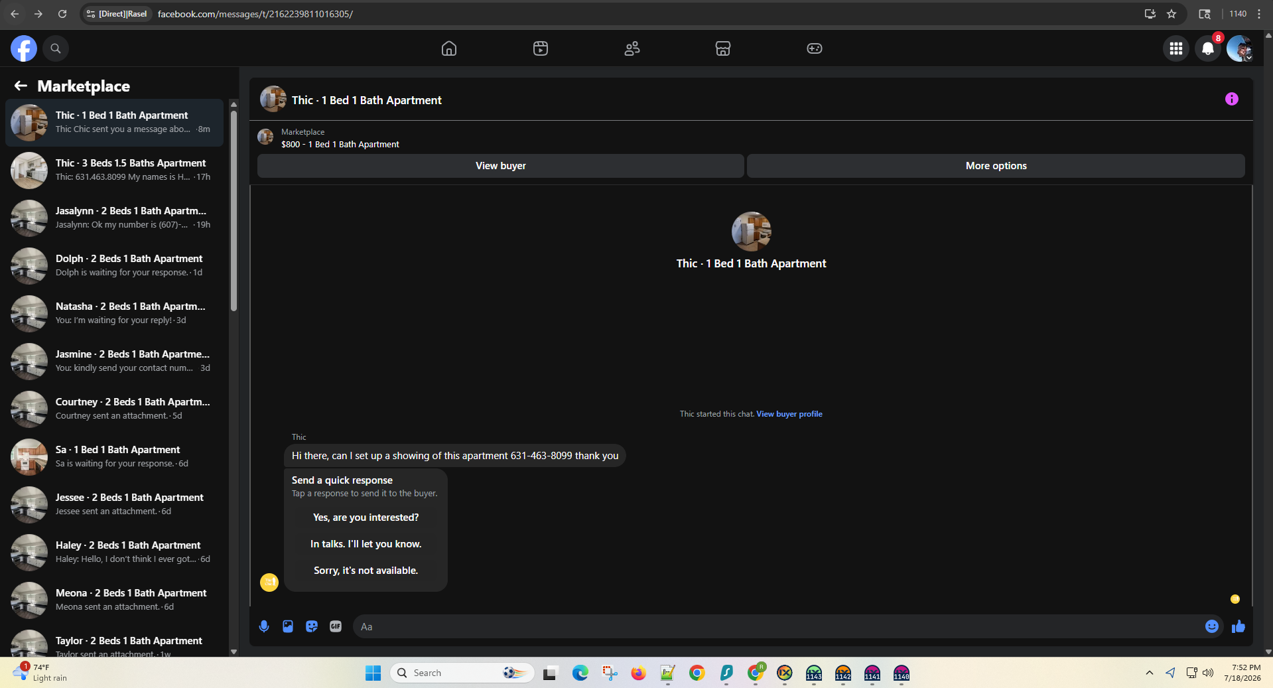Open the Facebook search icon
1273x688 pixels.
coord(56,48)
